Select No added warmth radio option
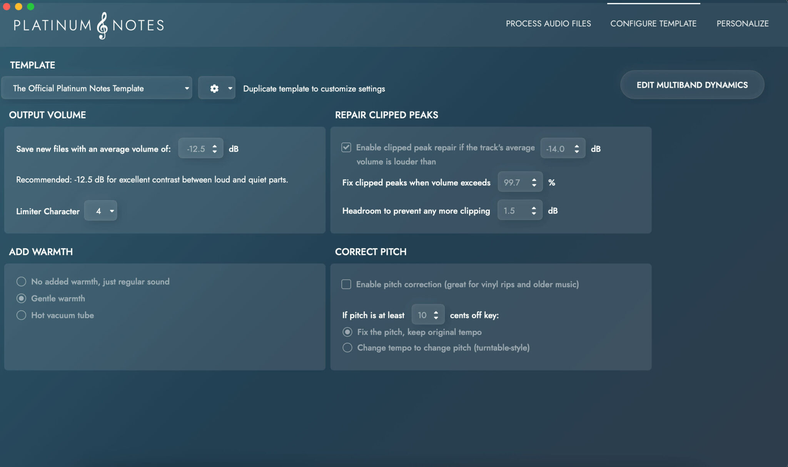Image resolution: width=788 pixels, height=467 pixels. pos(22,282)
